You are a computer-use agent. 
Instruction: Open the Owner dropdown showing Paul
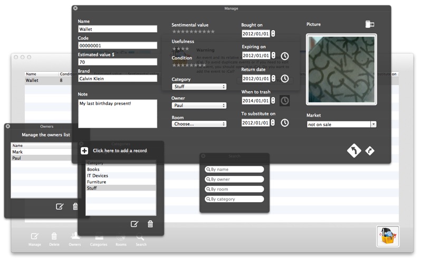pos(199,105)
